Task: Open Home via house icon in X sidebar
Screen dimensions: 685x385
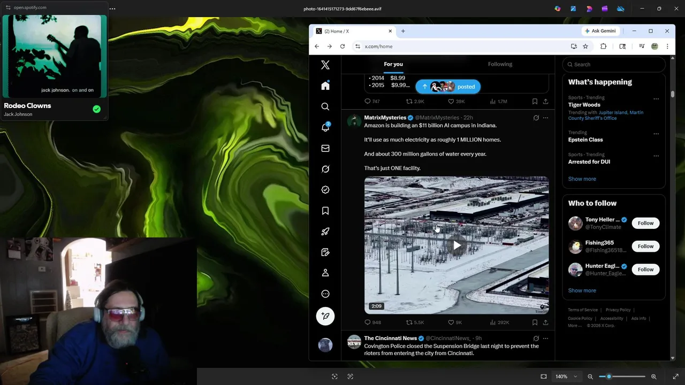Action: (x=325, y=86)
